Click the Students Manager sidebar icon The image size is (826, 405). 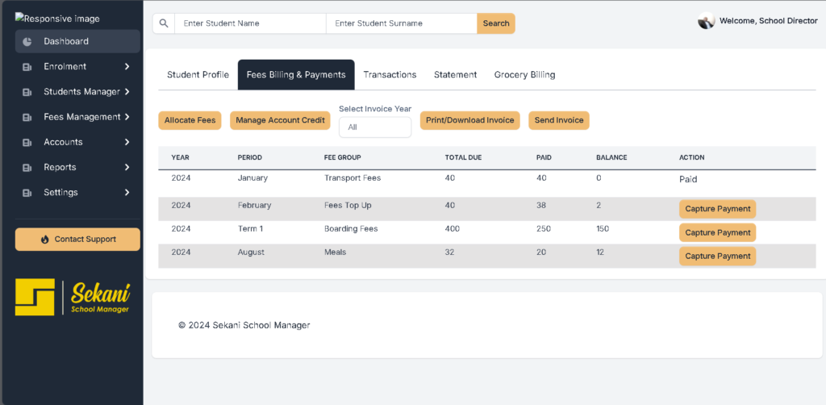27,92
